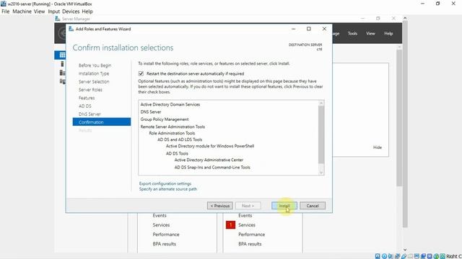Click the red Services alert badge showing 1
462x259 pixels.
tap(230, 225)
